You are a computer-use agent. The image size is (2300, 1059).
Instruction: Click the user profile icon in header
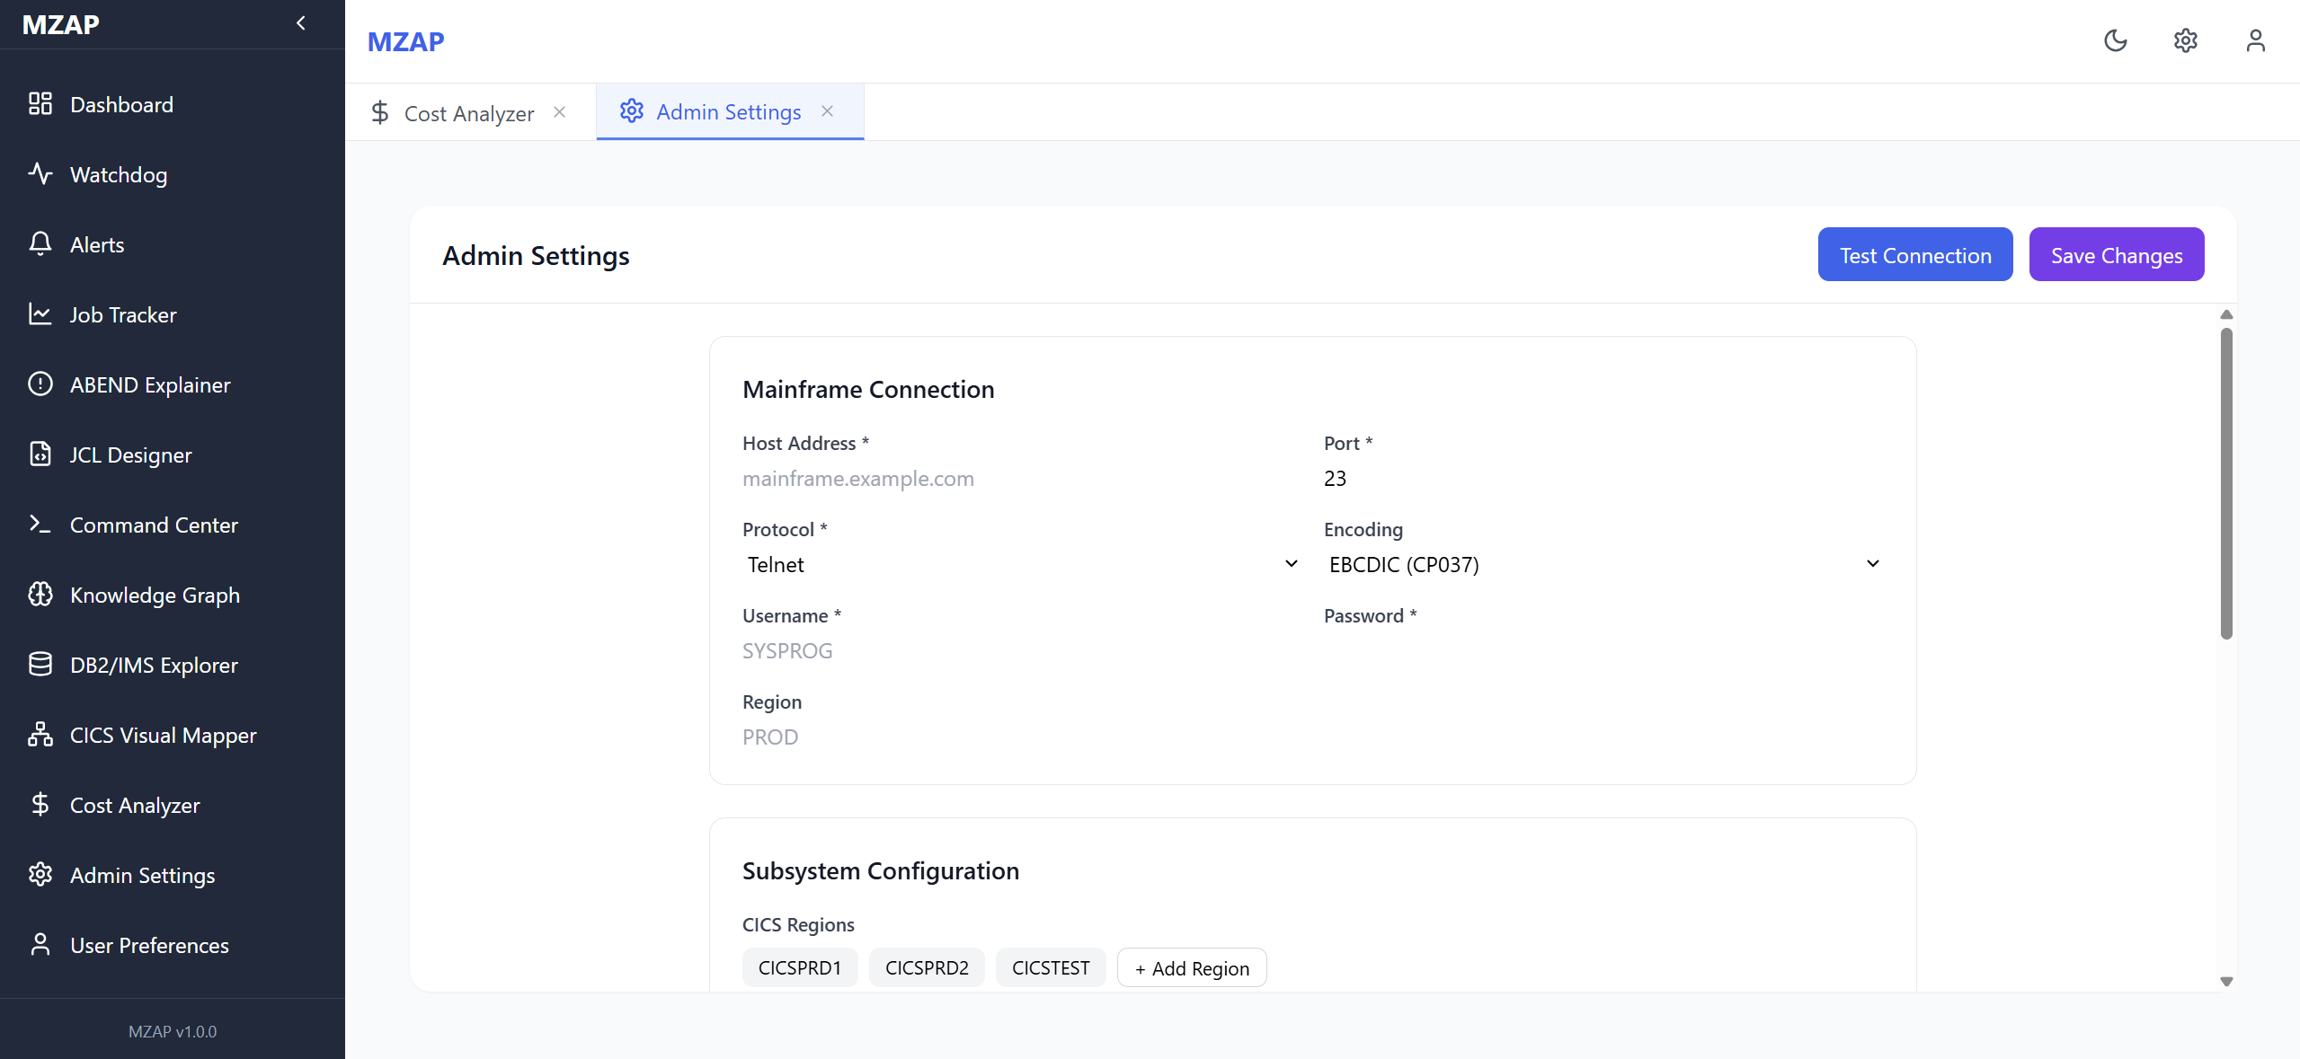coord(2255,40)
